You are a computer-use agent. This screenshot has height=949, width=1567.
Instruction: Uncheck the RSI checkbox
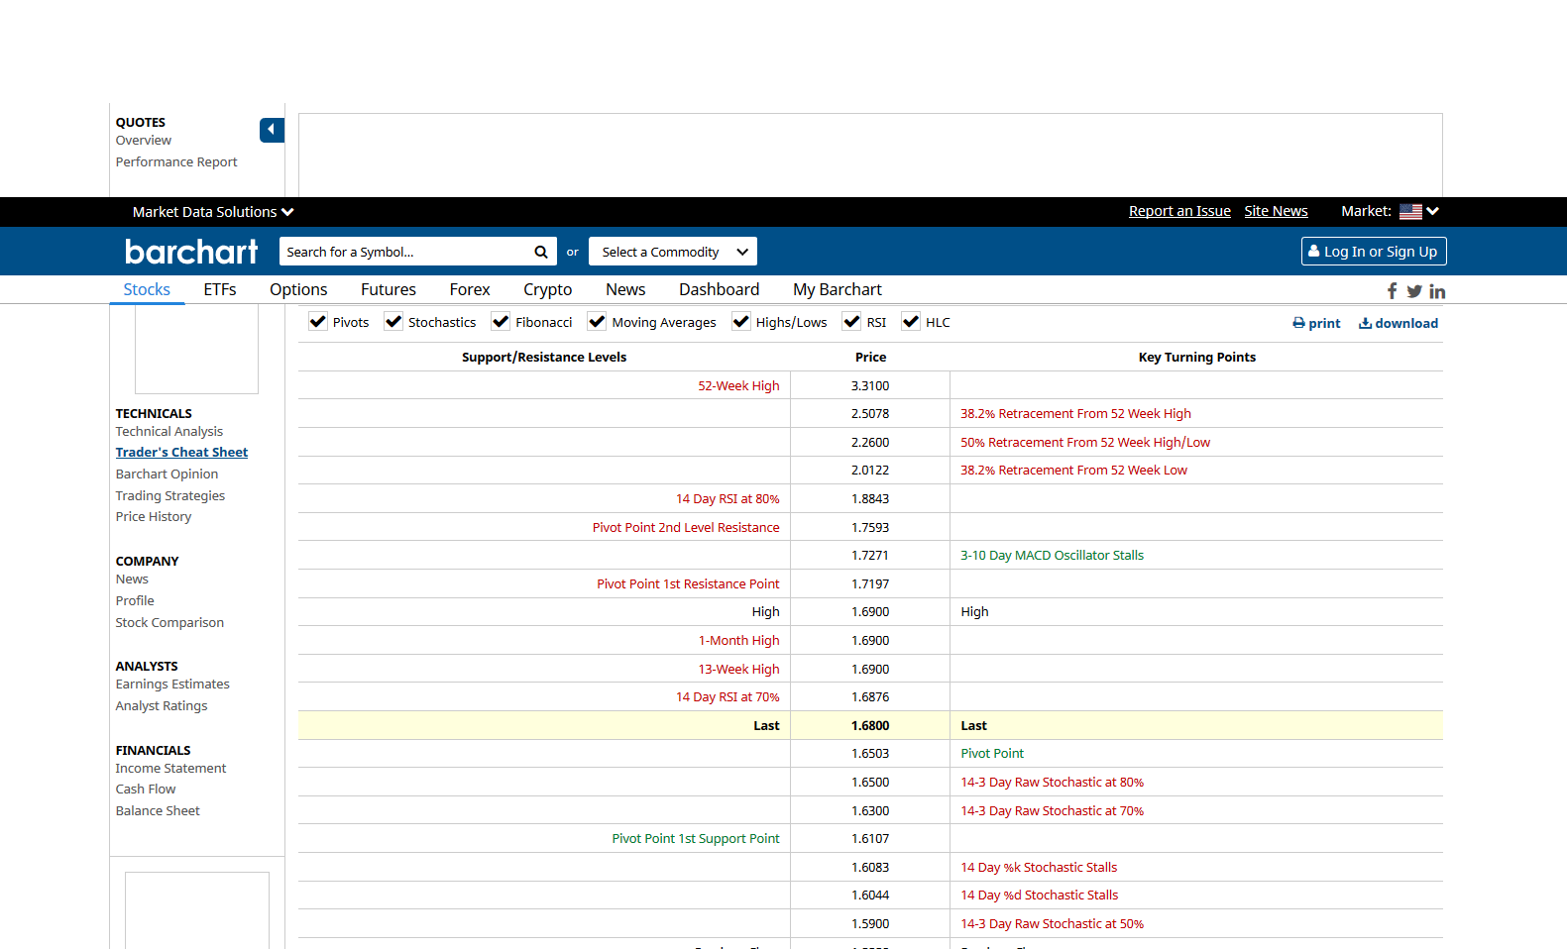coord(851,322)
